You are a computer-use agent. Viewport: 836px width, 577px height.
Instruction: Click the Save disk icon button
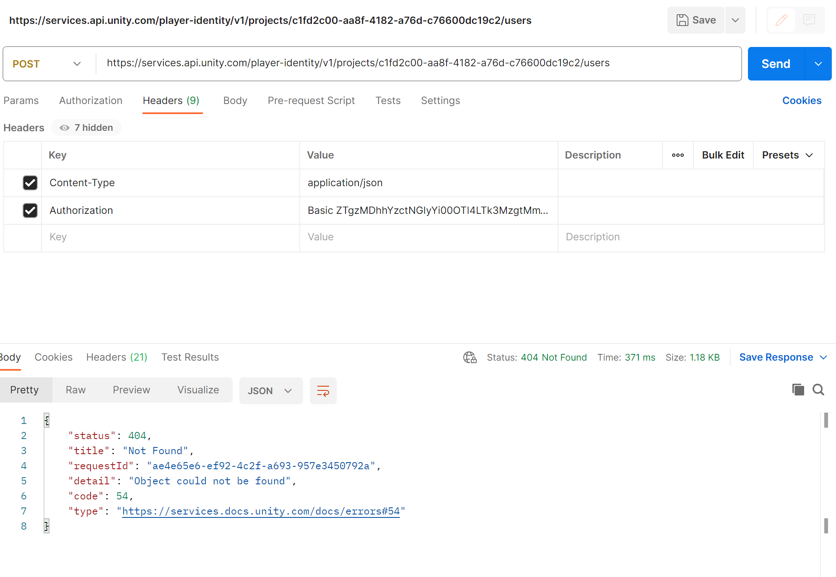point(696,20)
